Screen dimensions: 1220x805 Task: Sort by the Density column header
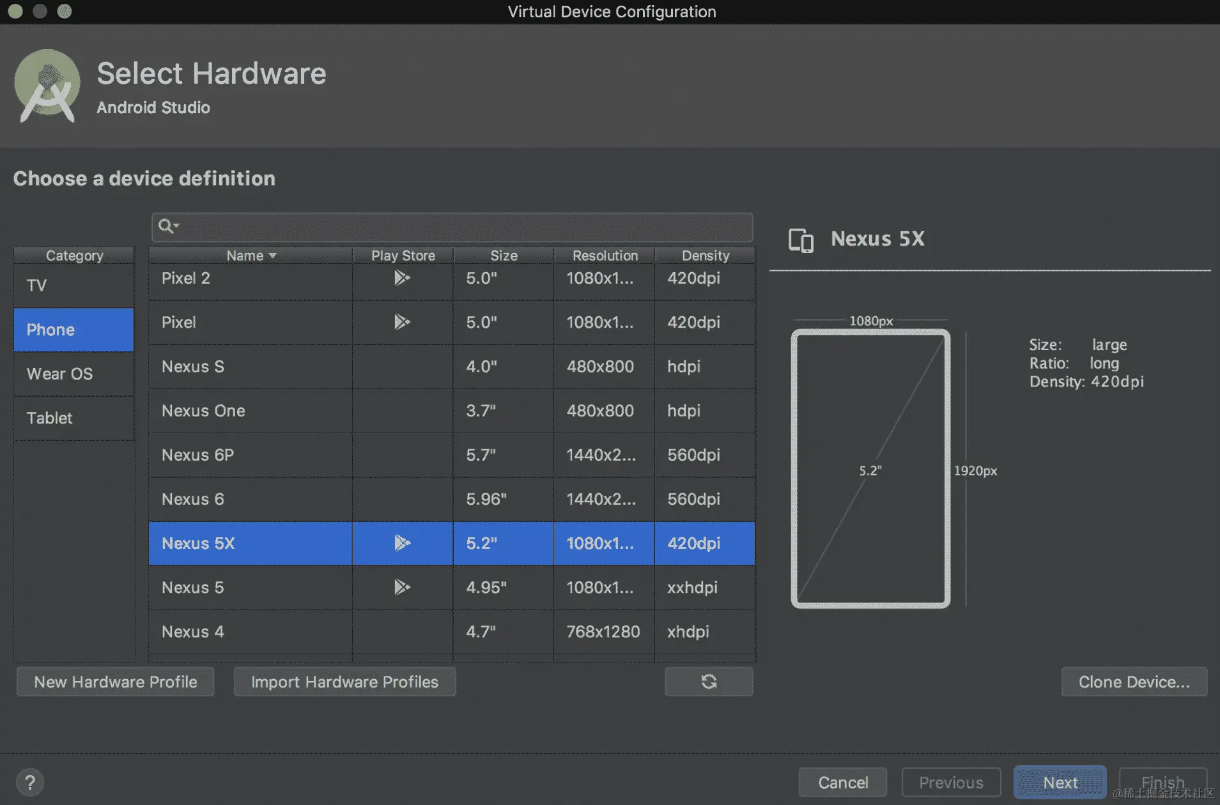tap(706, 256)
